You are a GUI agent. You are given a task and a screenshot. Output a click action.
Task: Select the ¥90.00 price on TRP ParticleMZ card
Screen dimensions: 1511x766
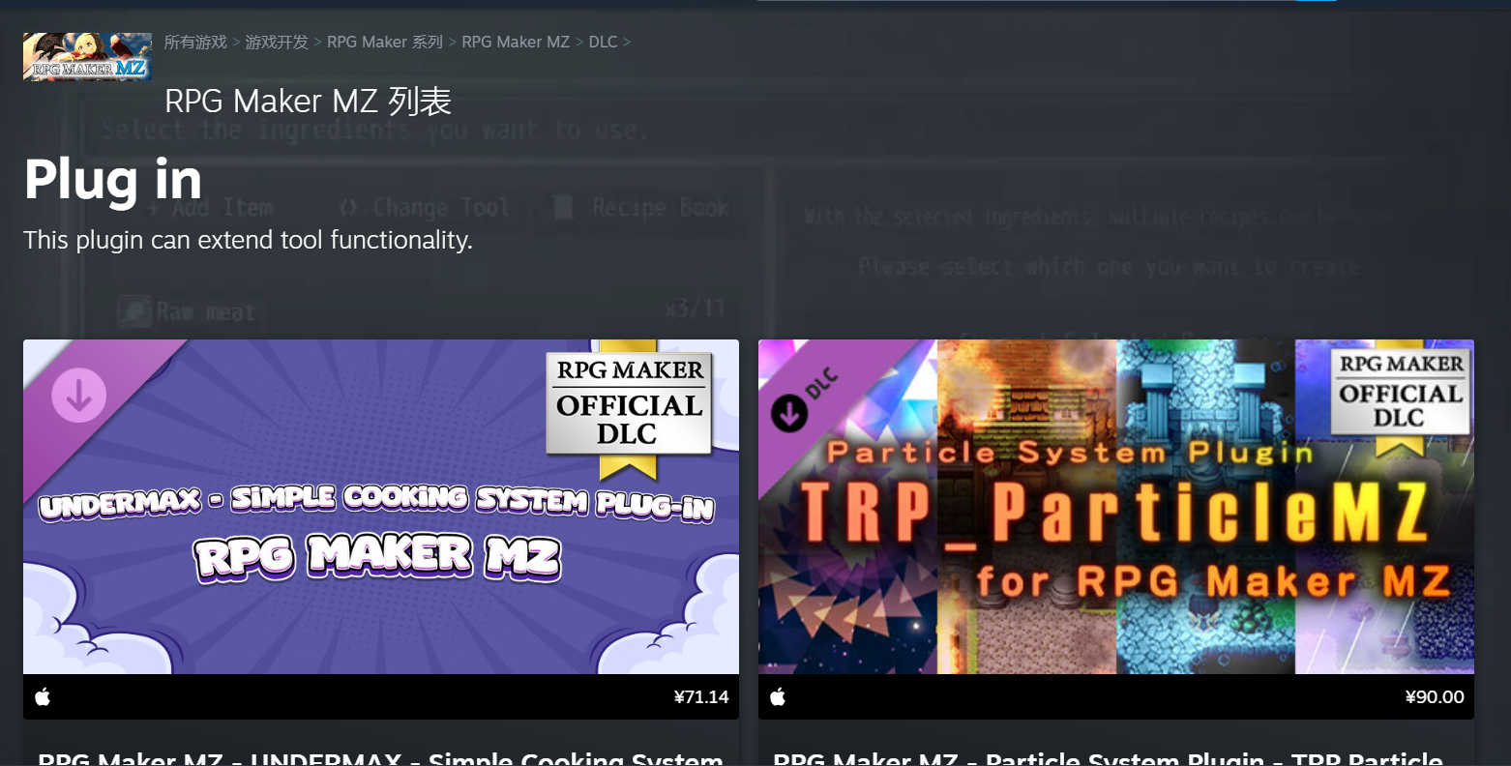point(1435,696)
